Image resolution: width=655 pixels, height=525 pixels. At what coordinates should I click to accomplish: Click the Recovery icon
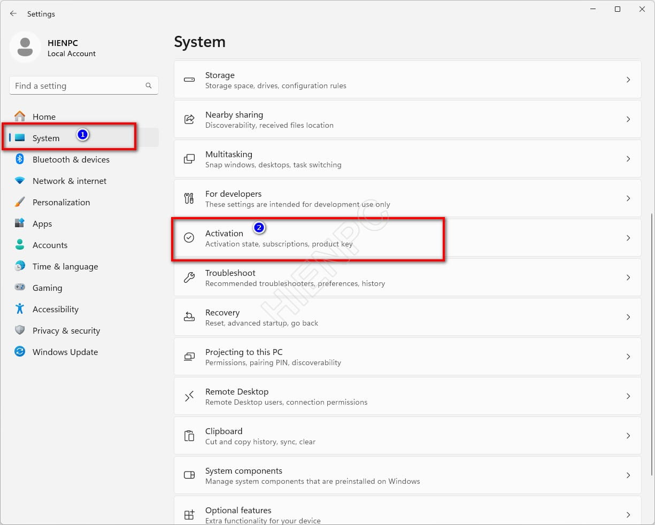(189, 317)
